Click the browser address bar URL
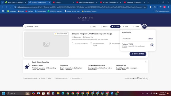This screenshot has width=171, height=96. [x=80, y=7]
